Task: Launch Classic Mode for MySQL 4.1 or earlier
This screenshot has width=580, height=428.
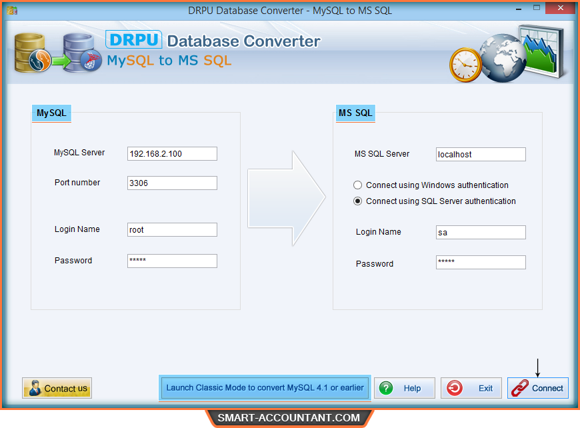Action: click(x=265, y=388)
